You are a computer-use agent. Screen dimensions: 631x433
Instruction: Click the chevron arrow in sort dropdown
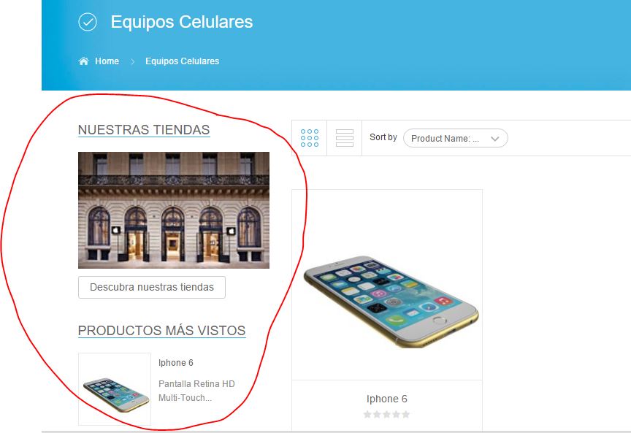pyautogui.click(x=495, y=139)
